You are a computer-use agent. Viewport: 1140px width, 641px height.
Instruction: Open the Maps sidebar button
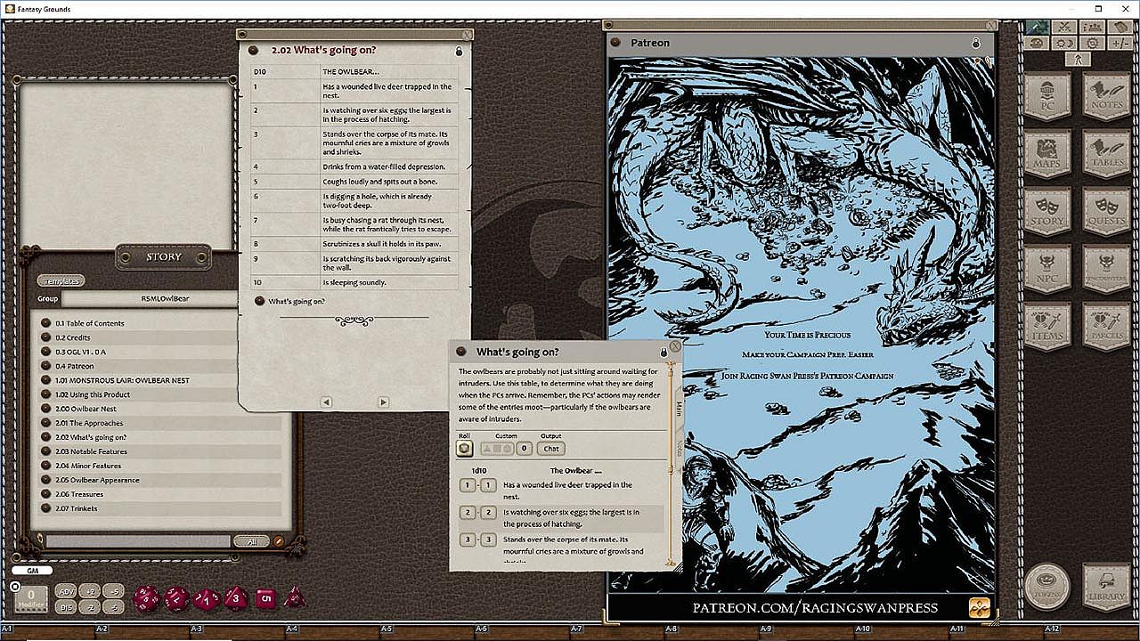click(x=1046, y=155)
